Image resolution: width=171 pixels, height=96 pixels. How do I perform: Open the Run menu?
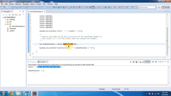[44, 4]
